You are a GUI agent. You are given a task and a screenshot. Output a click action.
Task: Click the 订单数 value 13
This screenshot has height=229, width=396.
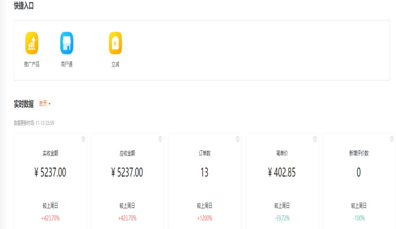click(x=204, y=173)
